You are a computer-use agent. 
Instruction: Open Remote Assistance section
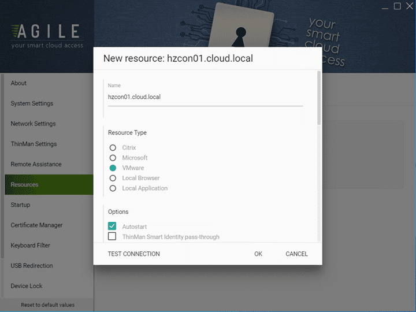click(x=49, y=164)
